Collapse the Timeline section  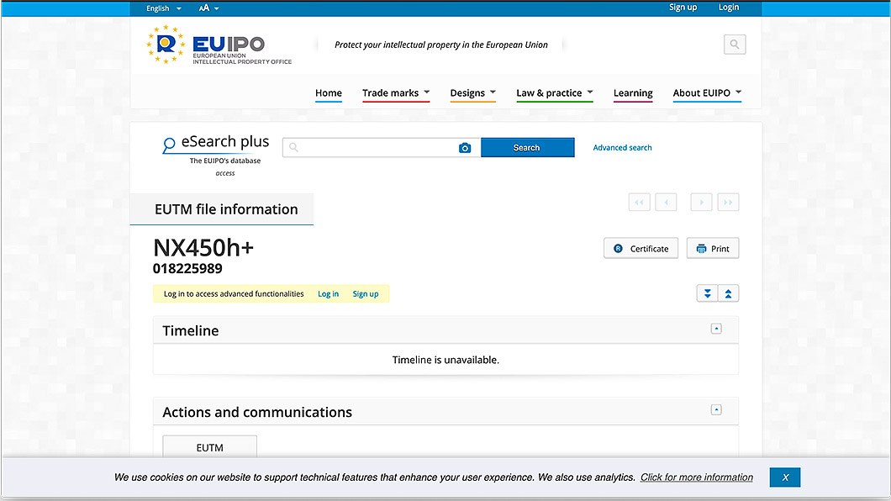click(x=716, y=329)
